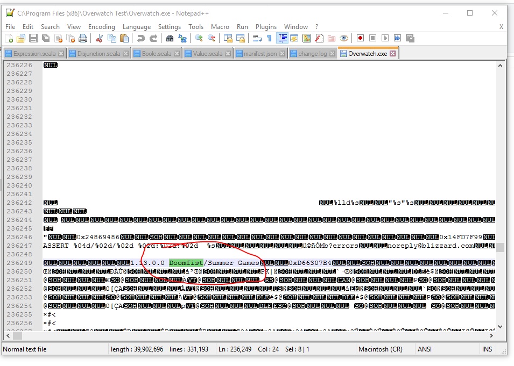Click vertical scrollbar down arrow

500,326
